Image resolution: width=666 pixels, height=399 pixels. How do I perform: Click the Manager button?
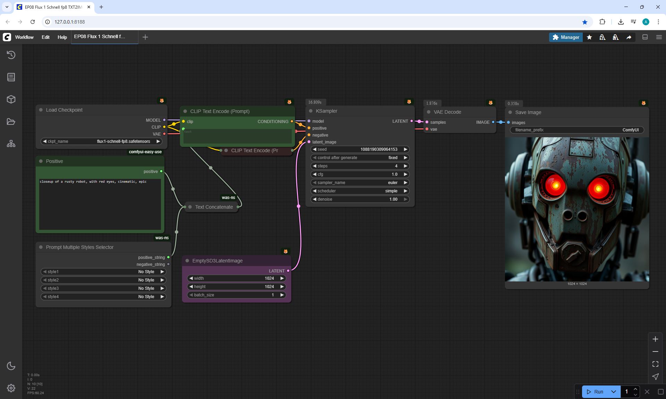coord(566,37)
